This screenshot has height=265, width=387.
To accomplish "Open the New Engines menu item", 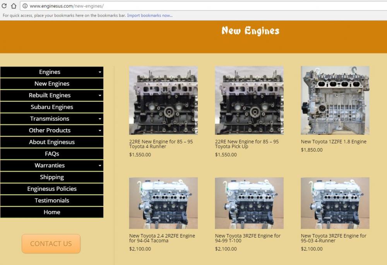I will point(52,84).
